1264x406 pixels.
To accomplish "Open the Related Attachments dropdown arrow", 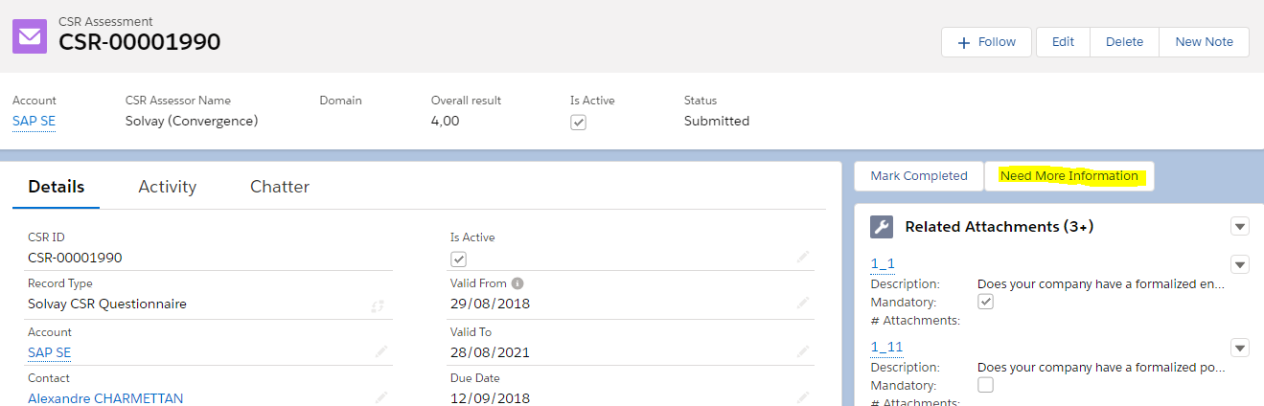I will click(1240, 227).
